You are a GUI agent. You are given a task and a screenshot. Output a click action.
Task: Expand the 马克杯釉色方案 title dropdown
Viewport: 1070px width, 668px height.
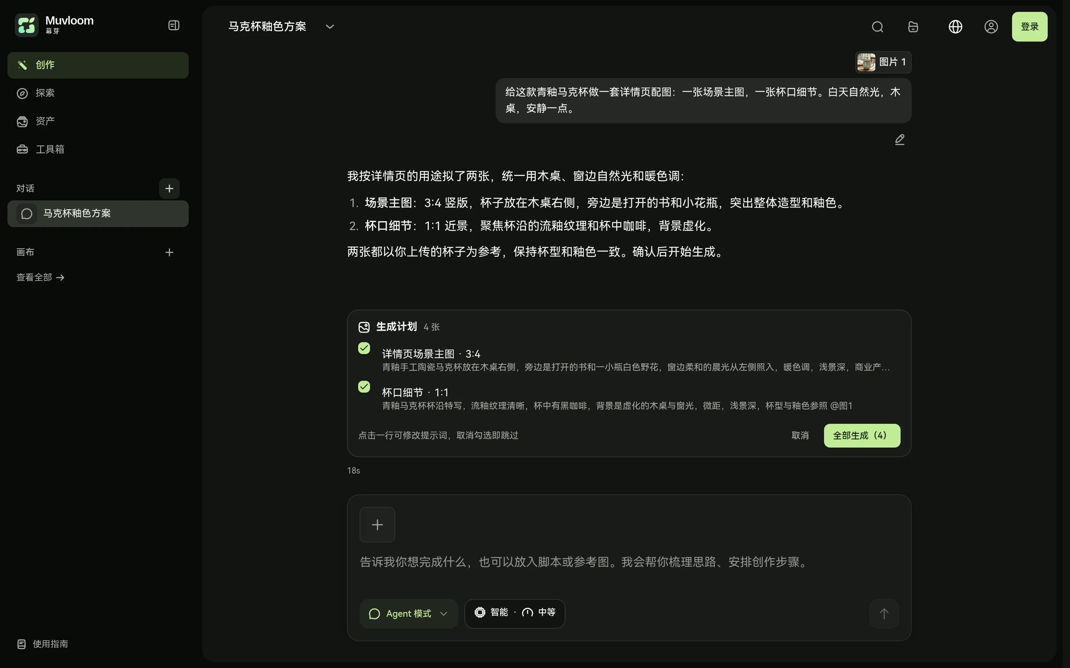pos(330,26)
